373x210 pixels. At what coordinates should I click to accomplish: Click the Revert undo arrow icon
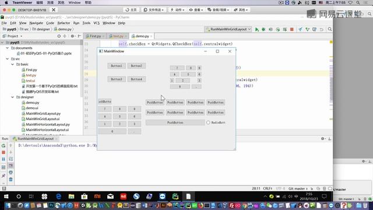click(322, 29)
